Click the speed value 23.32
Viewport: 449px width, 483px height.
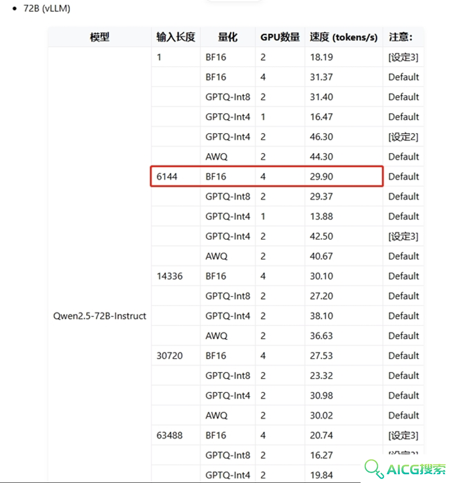(321, 376)
